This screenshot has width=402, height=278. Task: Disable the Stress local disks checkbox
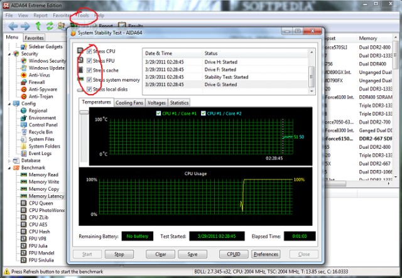(89, 89)
